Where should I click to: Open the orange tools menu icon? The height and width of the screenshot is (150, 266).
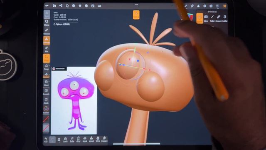224,6
